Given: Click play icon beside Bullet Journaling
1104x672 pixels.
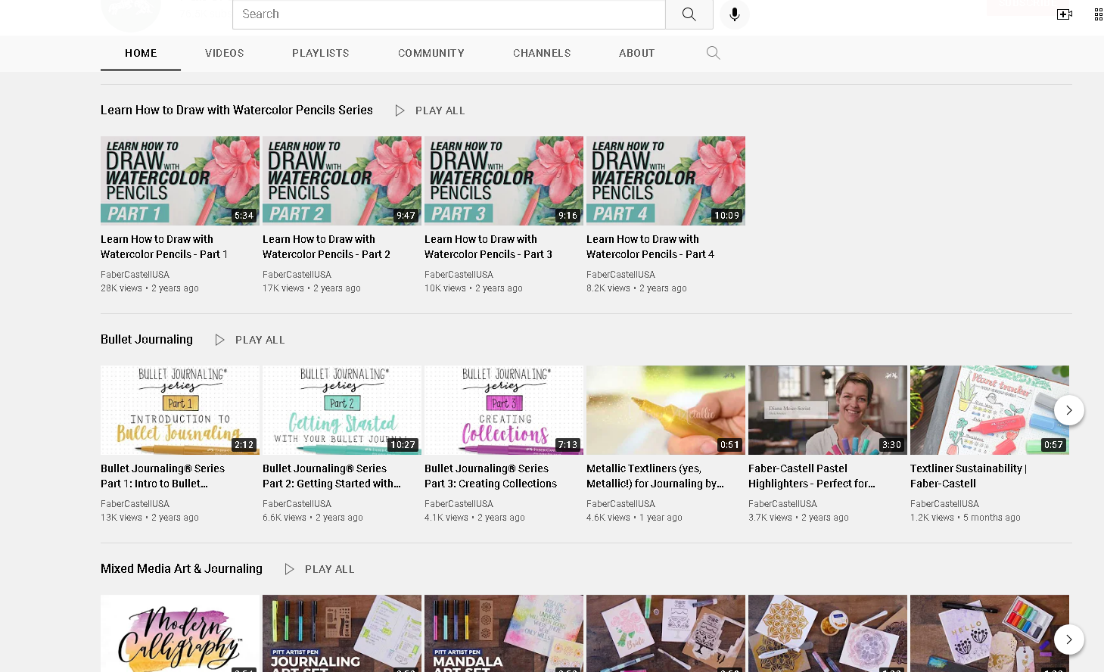Looking at the screenshot, I should pos(219,340).
